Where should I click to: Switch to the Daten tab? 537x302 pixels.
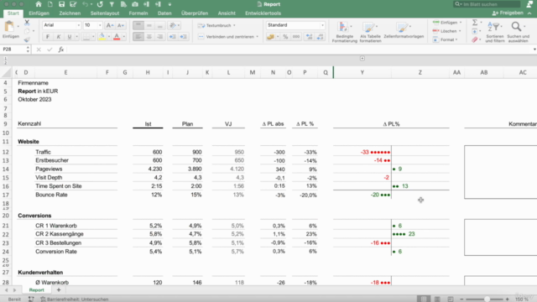pyautogui.click(x=164, y=13)
